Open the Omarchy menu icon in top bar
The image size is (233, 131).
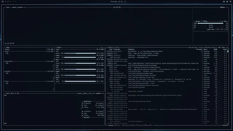3,1
